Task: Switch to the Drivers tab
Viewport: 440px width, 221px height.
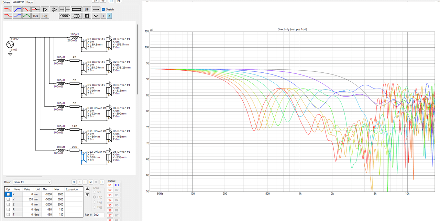Action: click(x=6, y=2)
